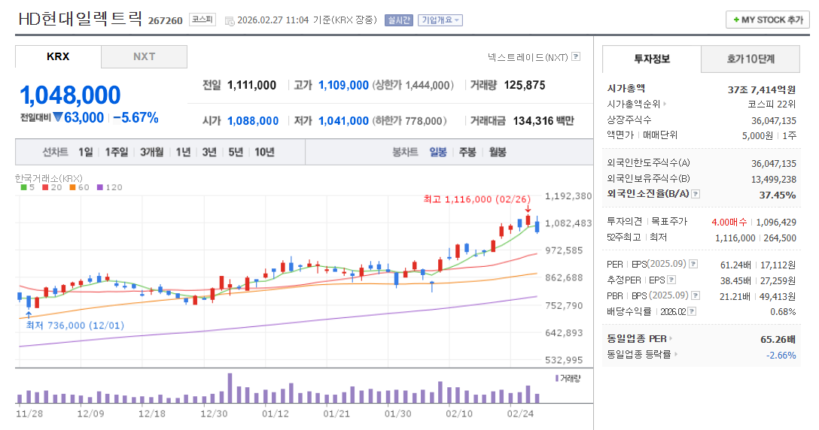Expand the 동일업종 등락률 arrow link
This screenshot has width=819, height=430.
(676, 354)
